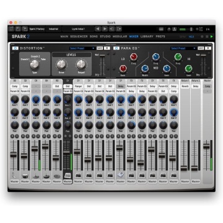This screenshot has width=223, height=223.
Task: Open the PREFS tab
Action: pyautogui.click(x=160, y=37)
